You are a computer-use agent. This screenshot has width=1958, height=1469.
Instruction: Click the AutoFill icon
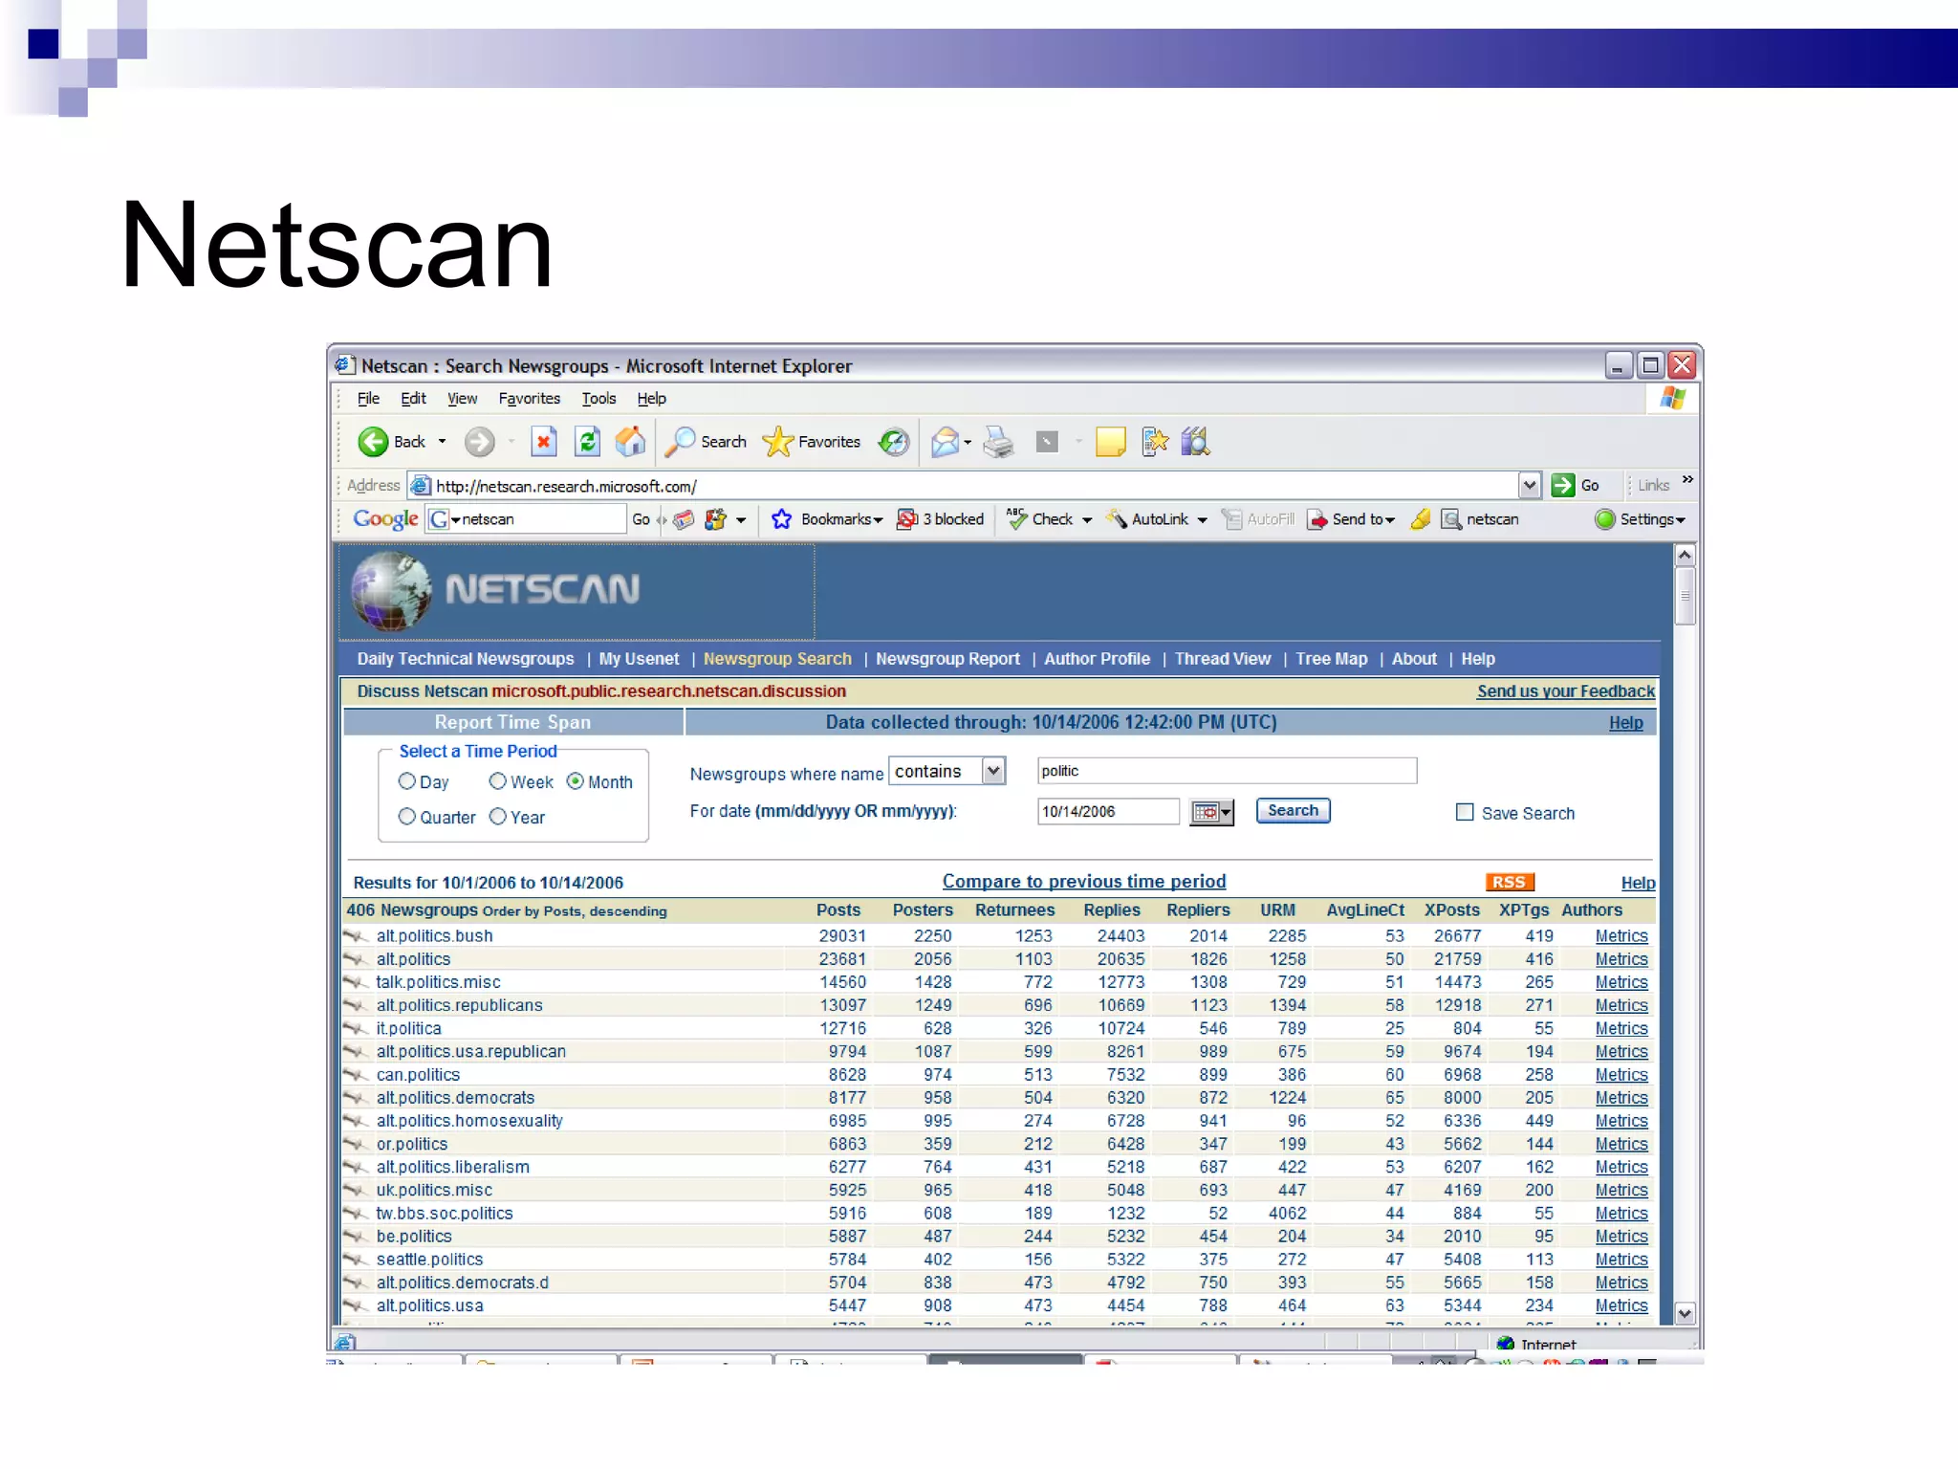pyautogui.click(x=1231, y=519)
